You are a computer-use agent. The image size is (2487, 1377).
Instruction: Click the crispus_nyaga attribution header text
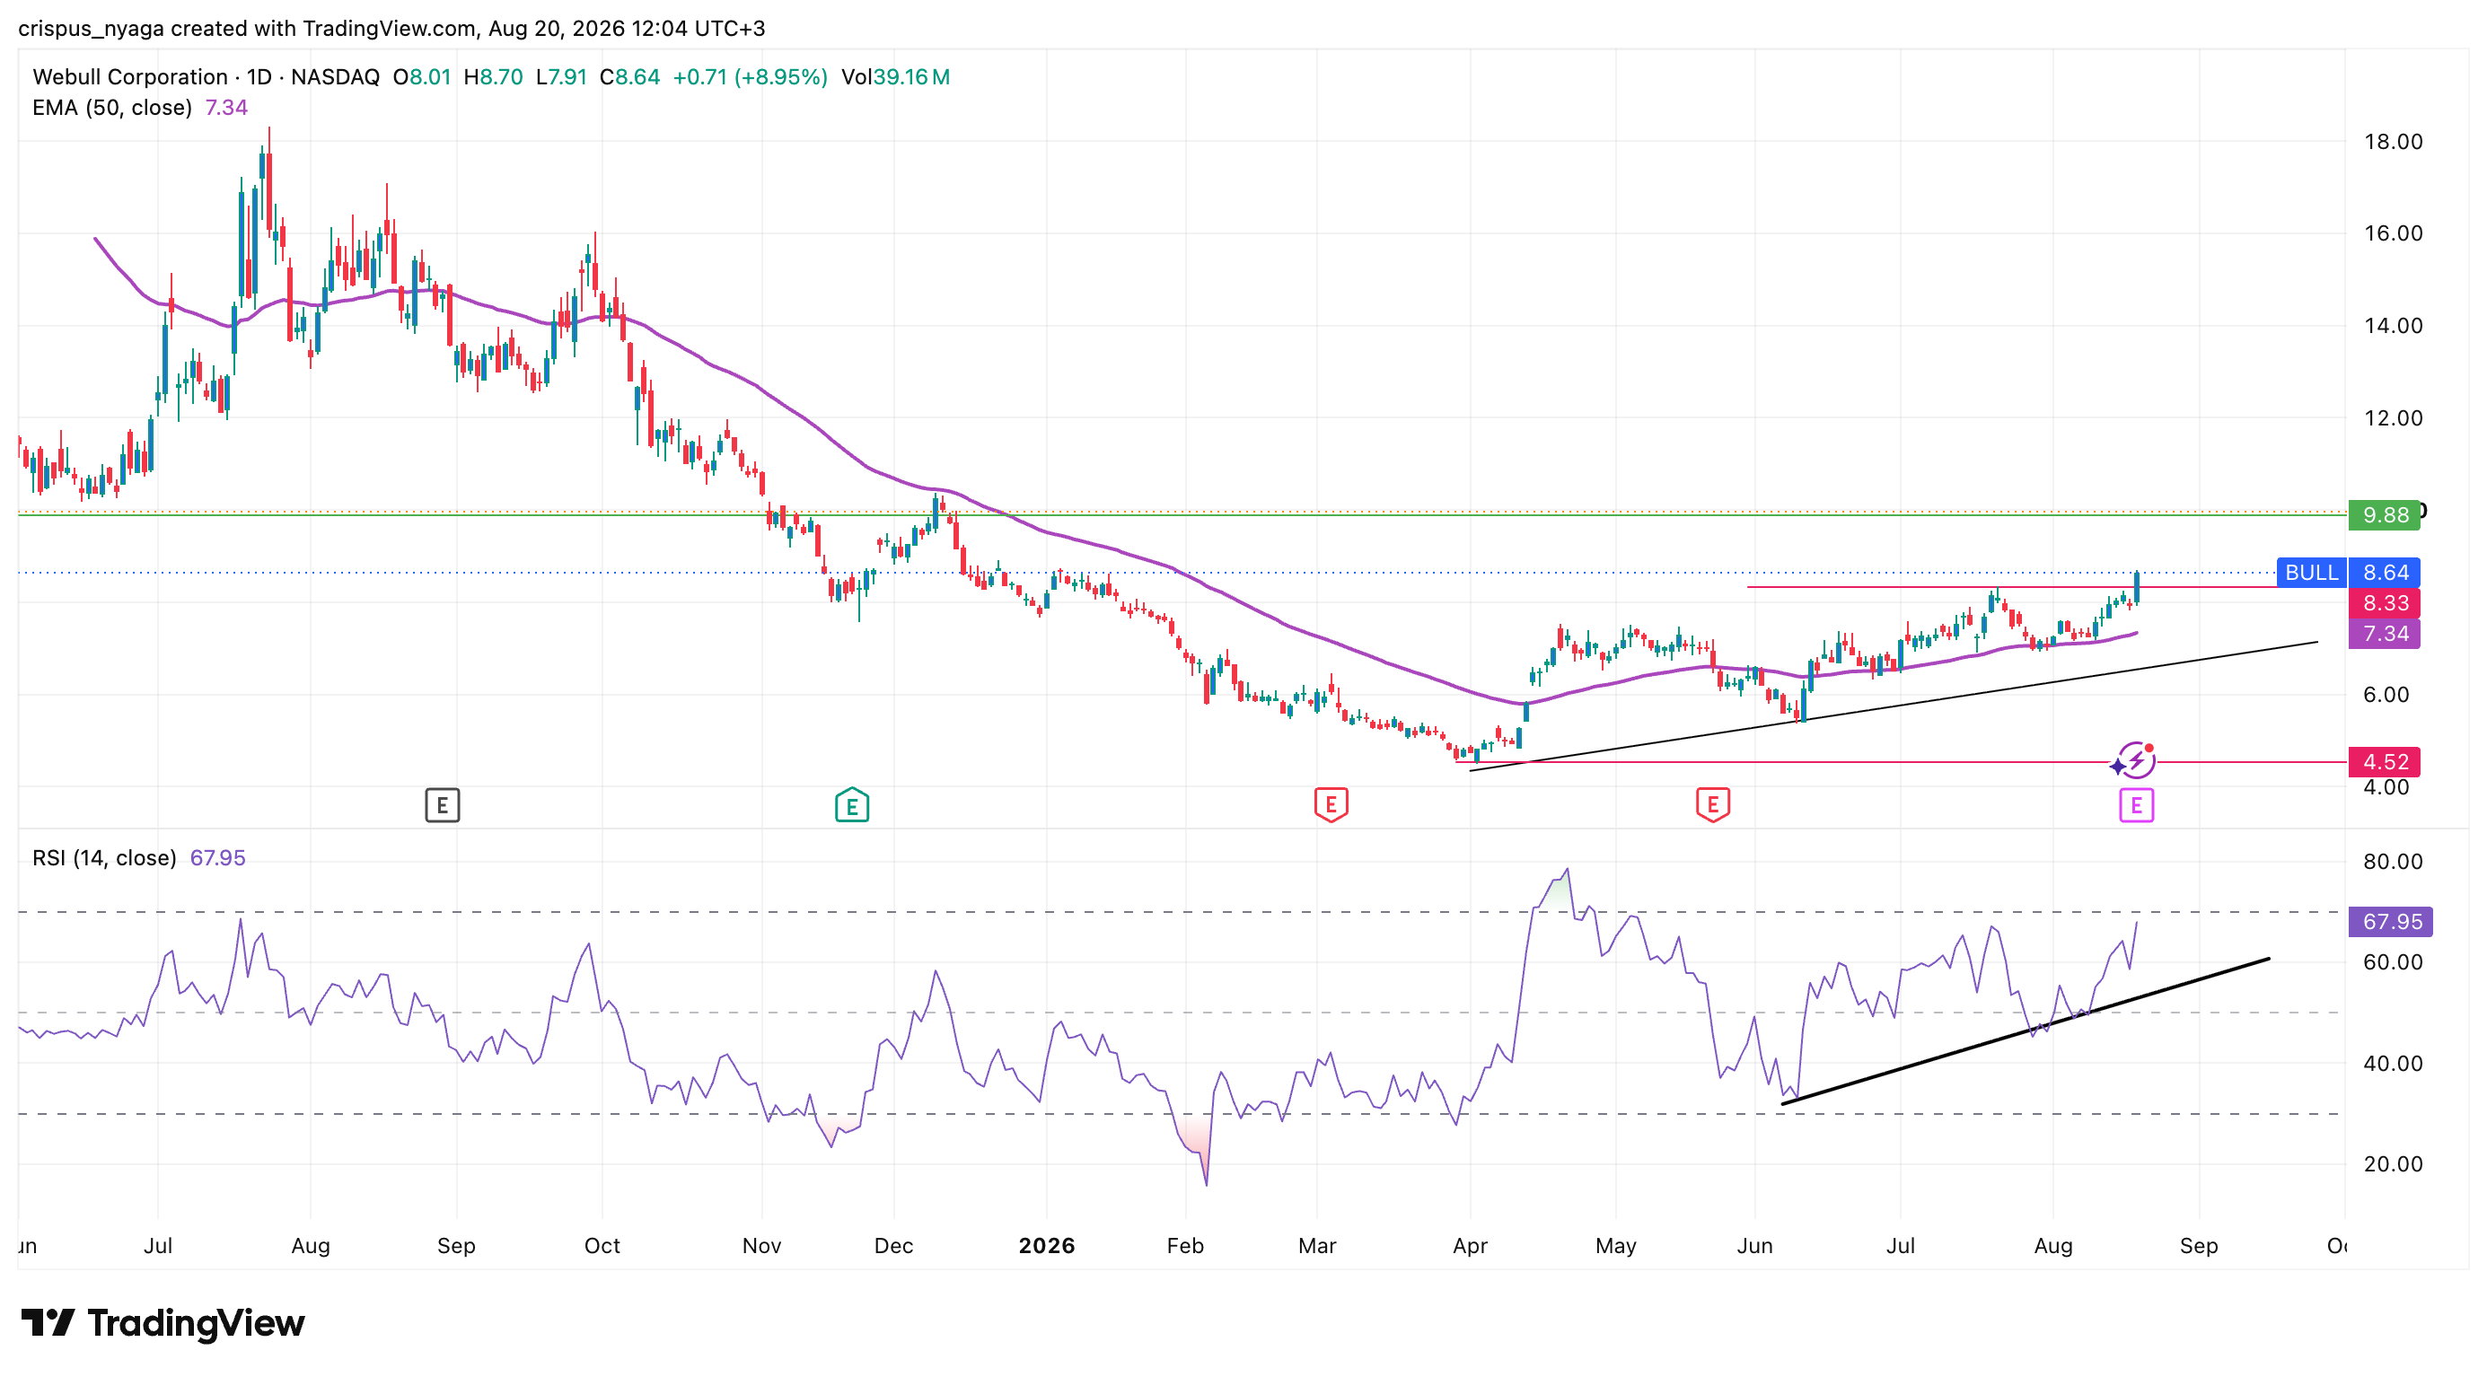pos(392,29)
